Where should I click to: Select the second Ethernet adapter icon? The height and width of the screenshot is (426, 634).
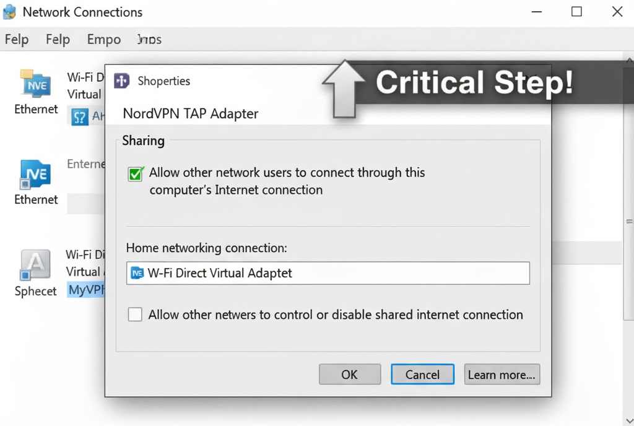(x=35, y=175)
